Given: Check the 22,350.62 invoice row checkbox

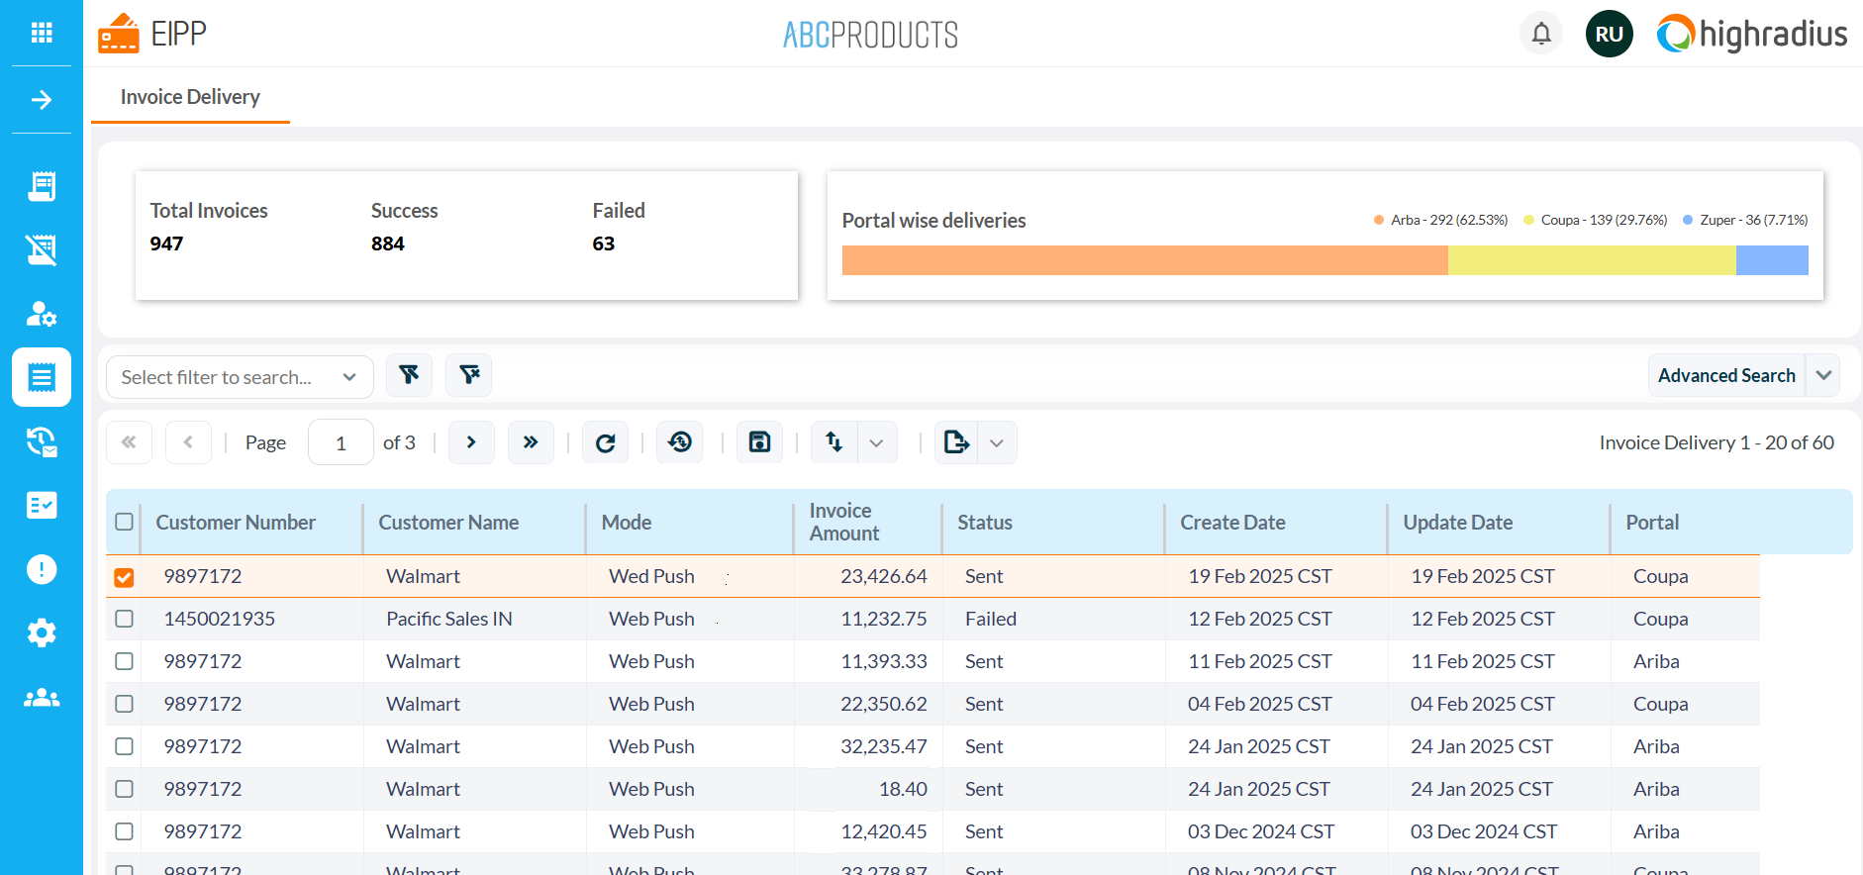Looking at the screenshot, I should click(124, 704).
